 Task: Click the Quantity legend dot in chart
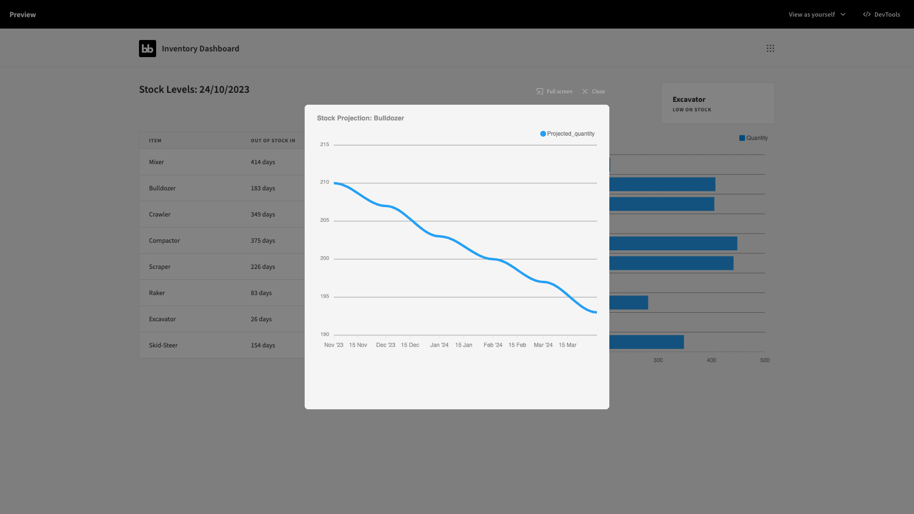742,138
